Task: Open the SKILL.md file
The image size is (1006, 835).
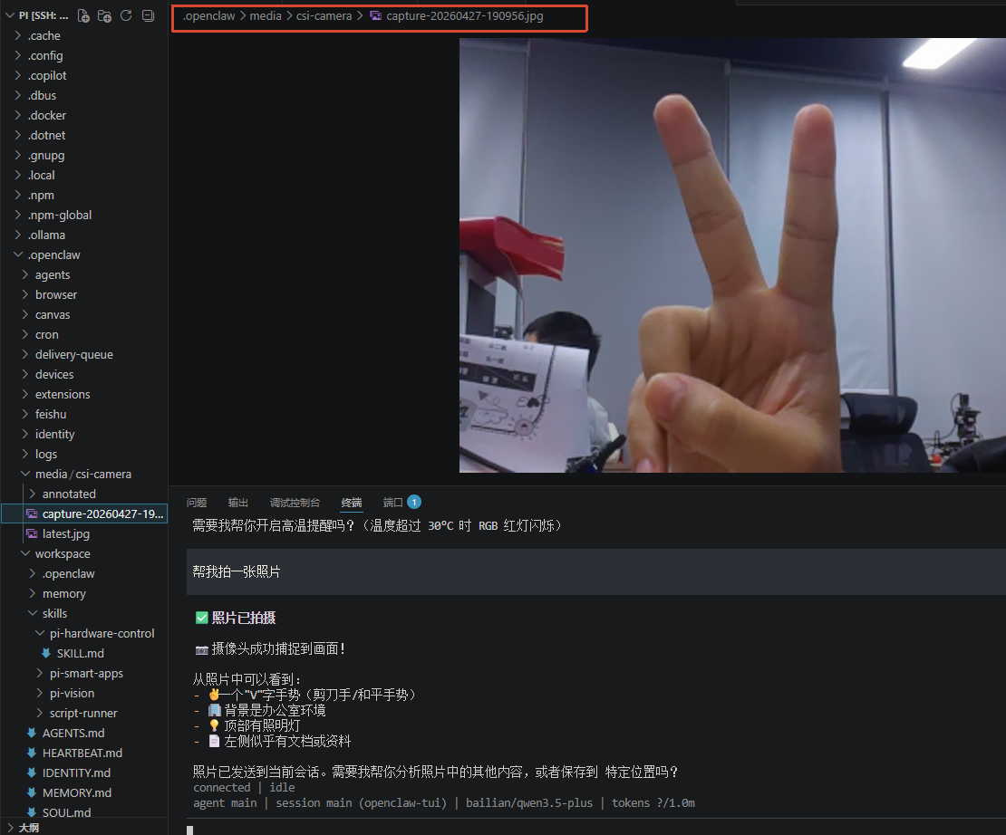Action: click(x=80, y=653)
